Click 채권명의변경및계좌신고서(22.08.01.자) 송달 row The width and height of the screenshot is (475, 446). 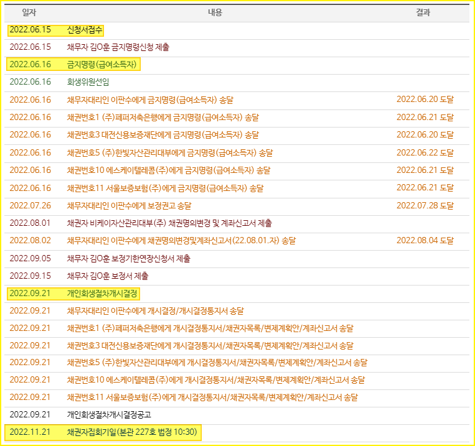point(237,241)
